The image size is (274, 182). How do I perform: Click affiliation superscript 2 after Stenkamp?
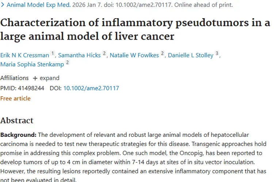[67, 63]
